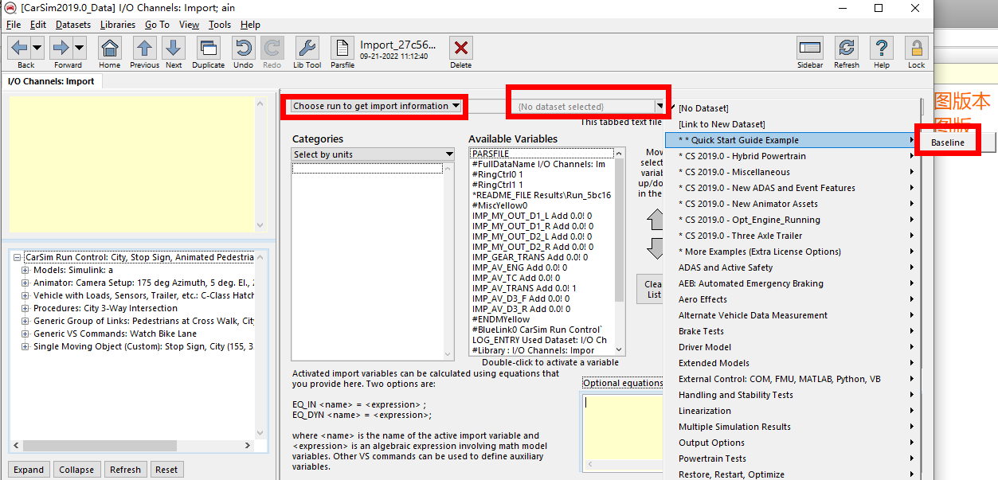998x480 pixels.
Task: Click the Back arrow toolbar icon
Action: pyautogui.click(x=20, y=48)
